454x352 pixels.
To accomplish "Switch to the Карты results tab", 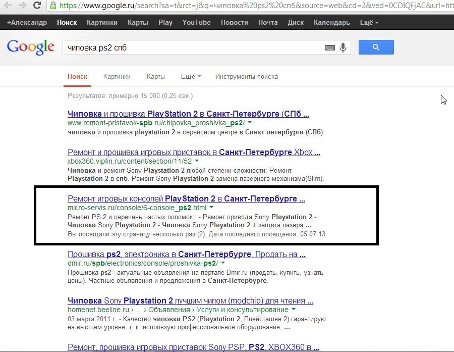I will tap(156, 77).
